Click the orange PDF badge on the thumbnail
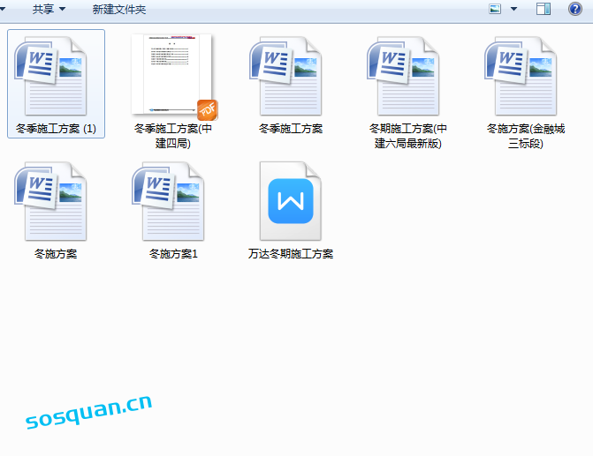 pos(208,109)
